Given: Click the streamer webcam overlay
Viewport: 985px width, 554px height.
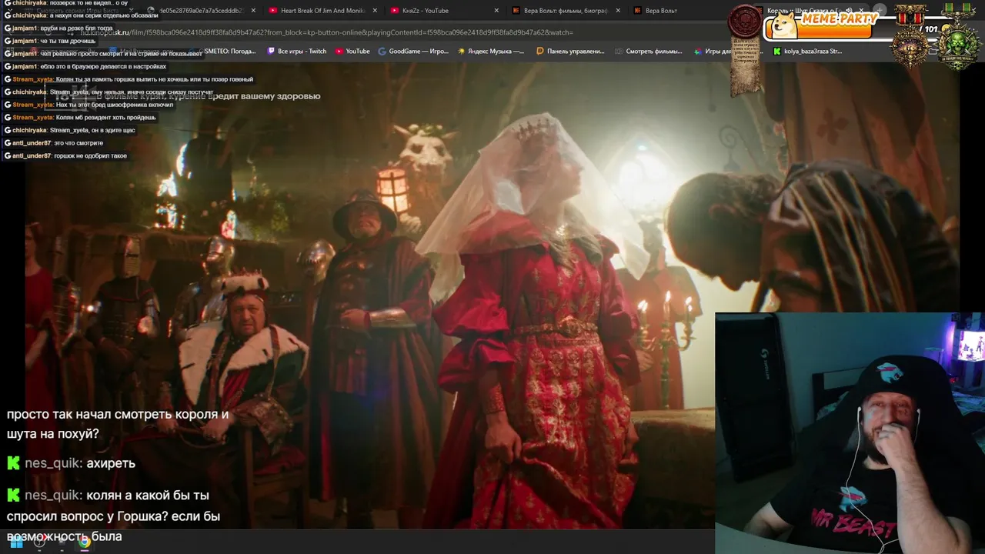Looking at the screenshot, I should 850,432.
